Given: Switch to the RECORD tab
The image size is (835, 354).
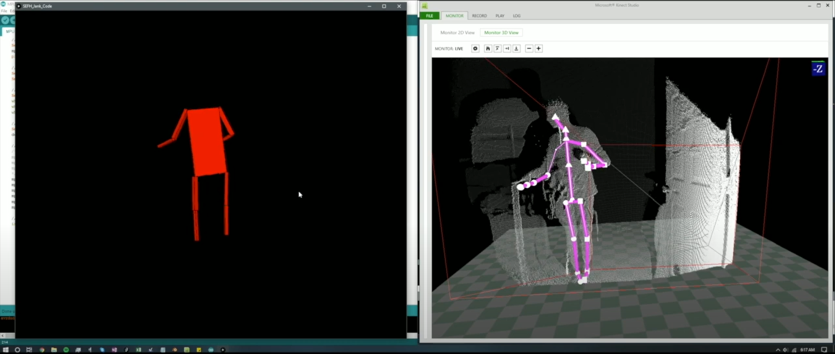Looking at the screenshot, I should 479,16.
